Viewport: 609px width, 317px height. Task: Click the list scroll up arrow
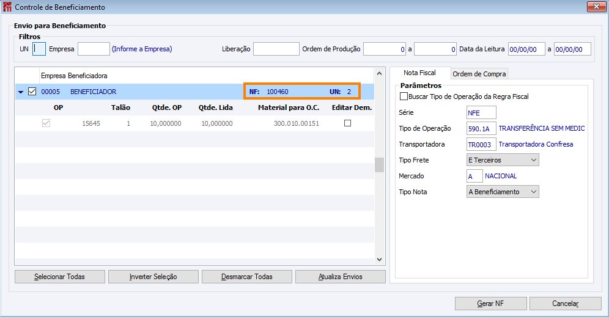click(380, 73)
